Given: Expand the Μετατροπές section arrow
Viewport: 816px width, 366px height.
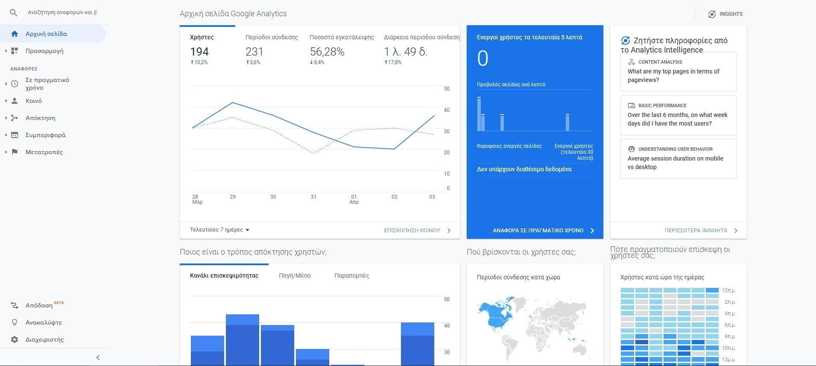Looking at the screenshot, I should (x=6, y=152).
